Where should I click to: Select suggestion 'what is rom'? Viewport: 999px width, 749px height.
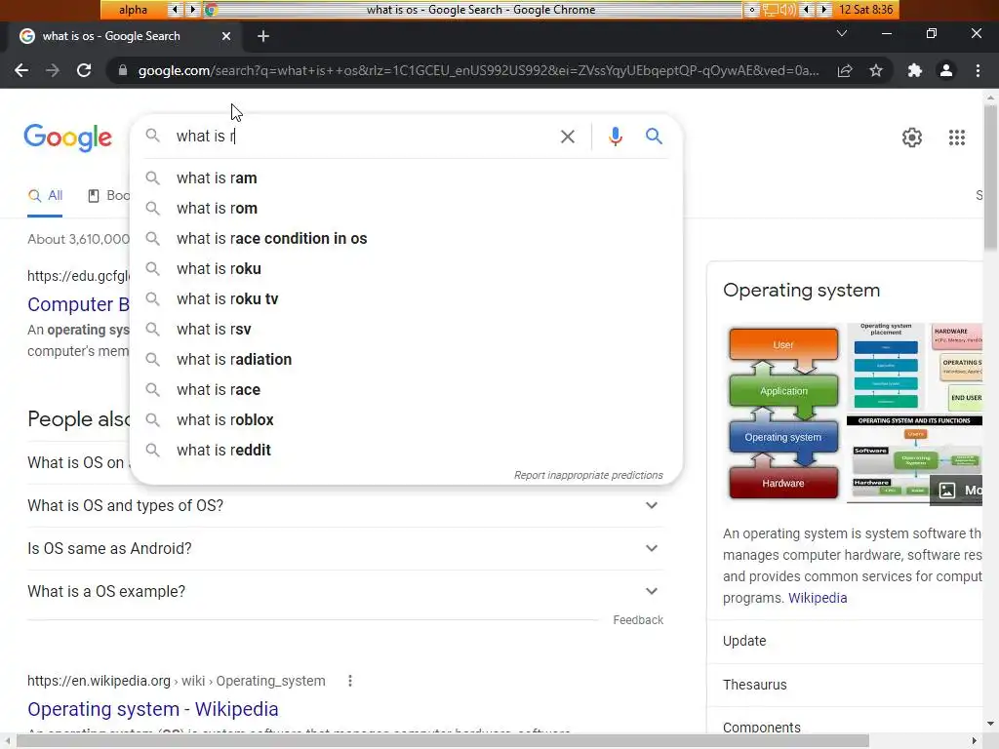coord(406,209)
